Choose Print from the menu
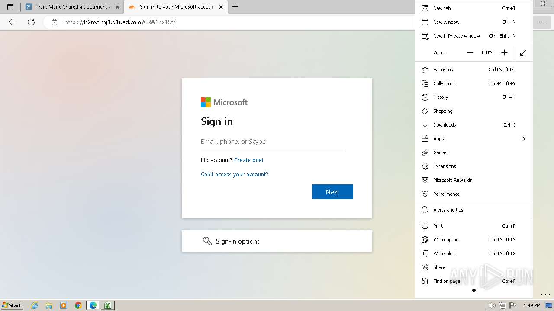554x311 pixels. 474,226
